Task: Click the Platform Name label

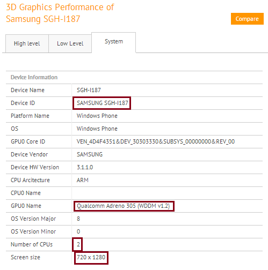Action: coord(30,116)
